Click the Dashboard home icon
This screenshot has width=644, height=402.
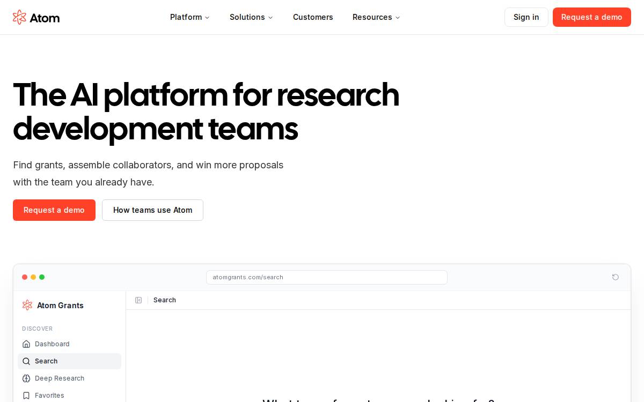point(26,344)
